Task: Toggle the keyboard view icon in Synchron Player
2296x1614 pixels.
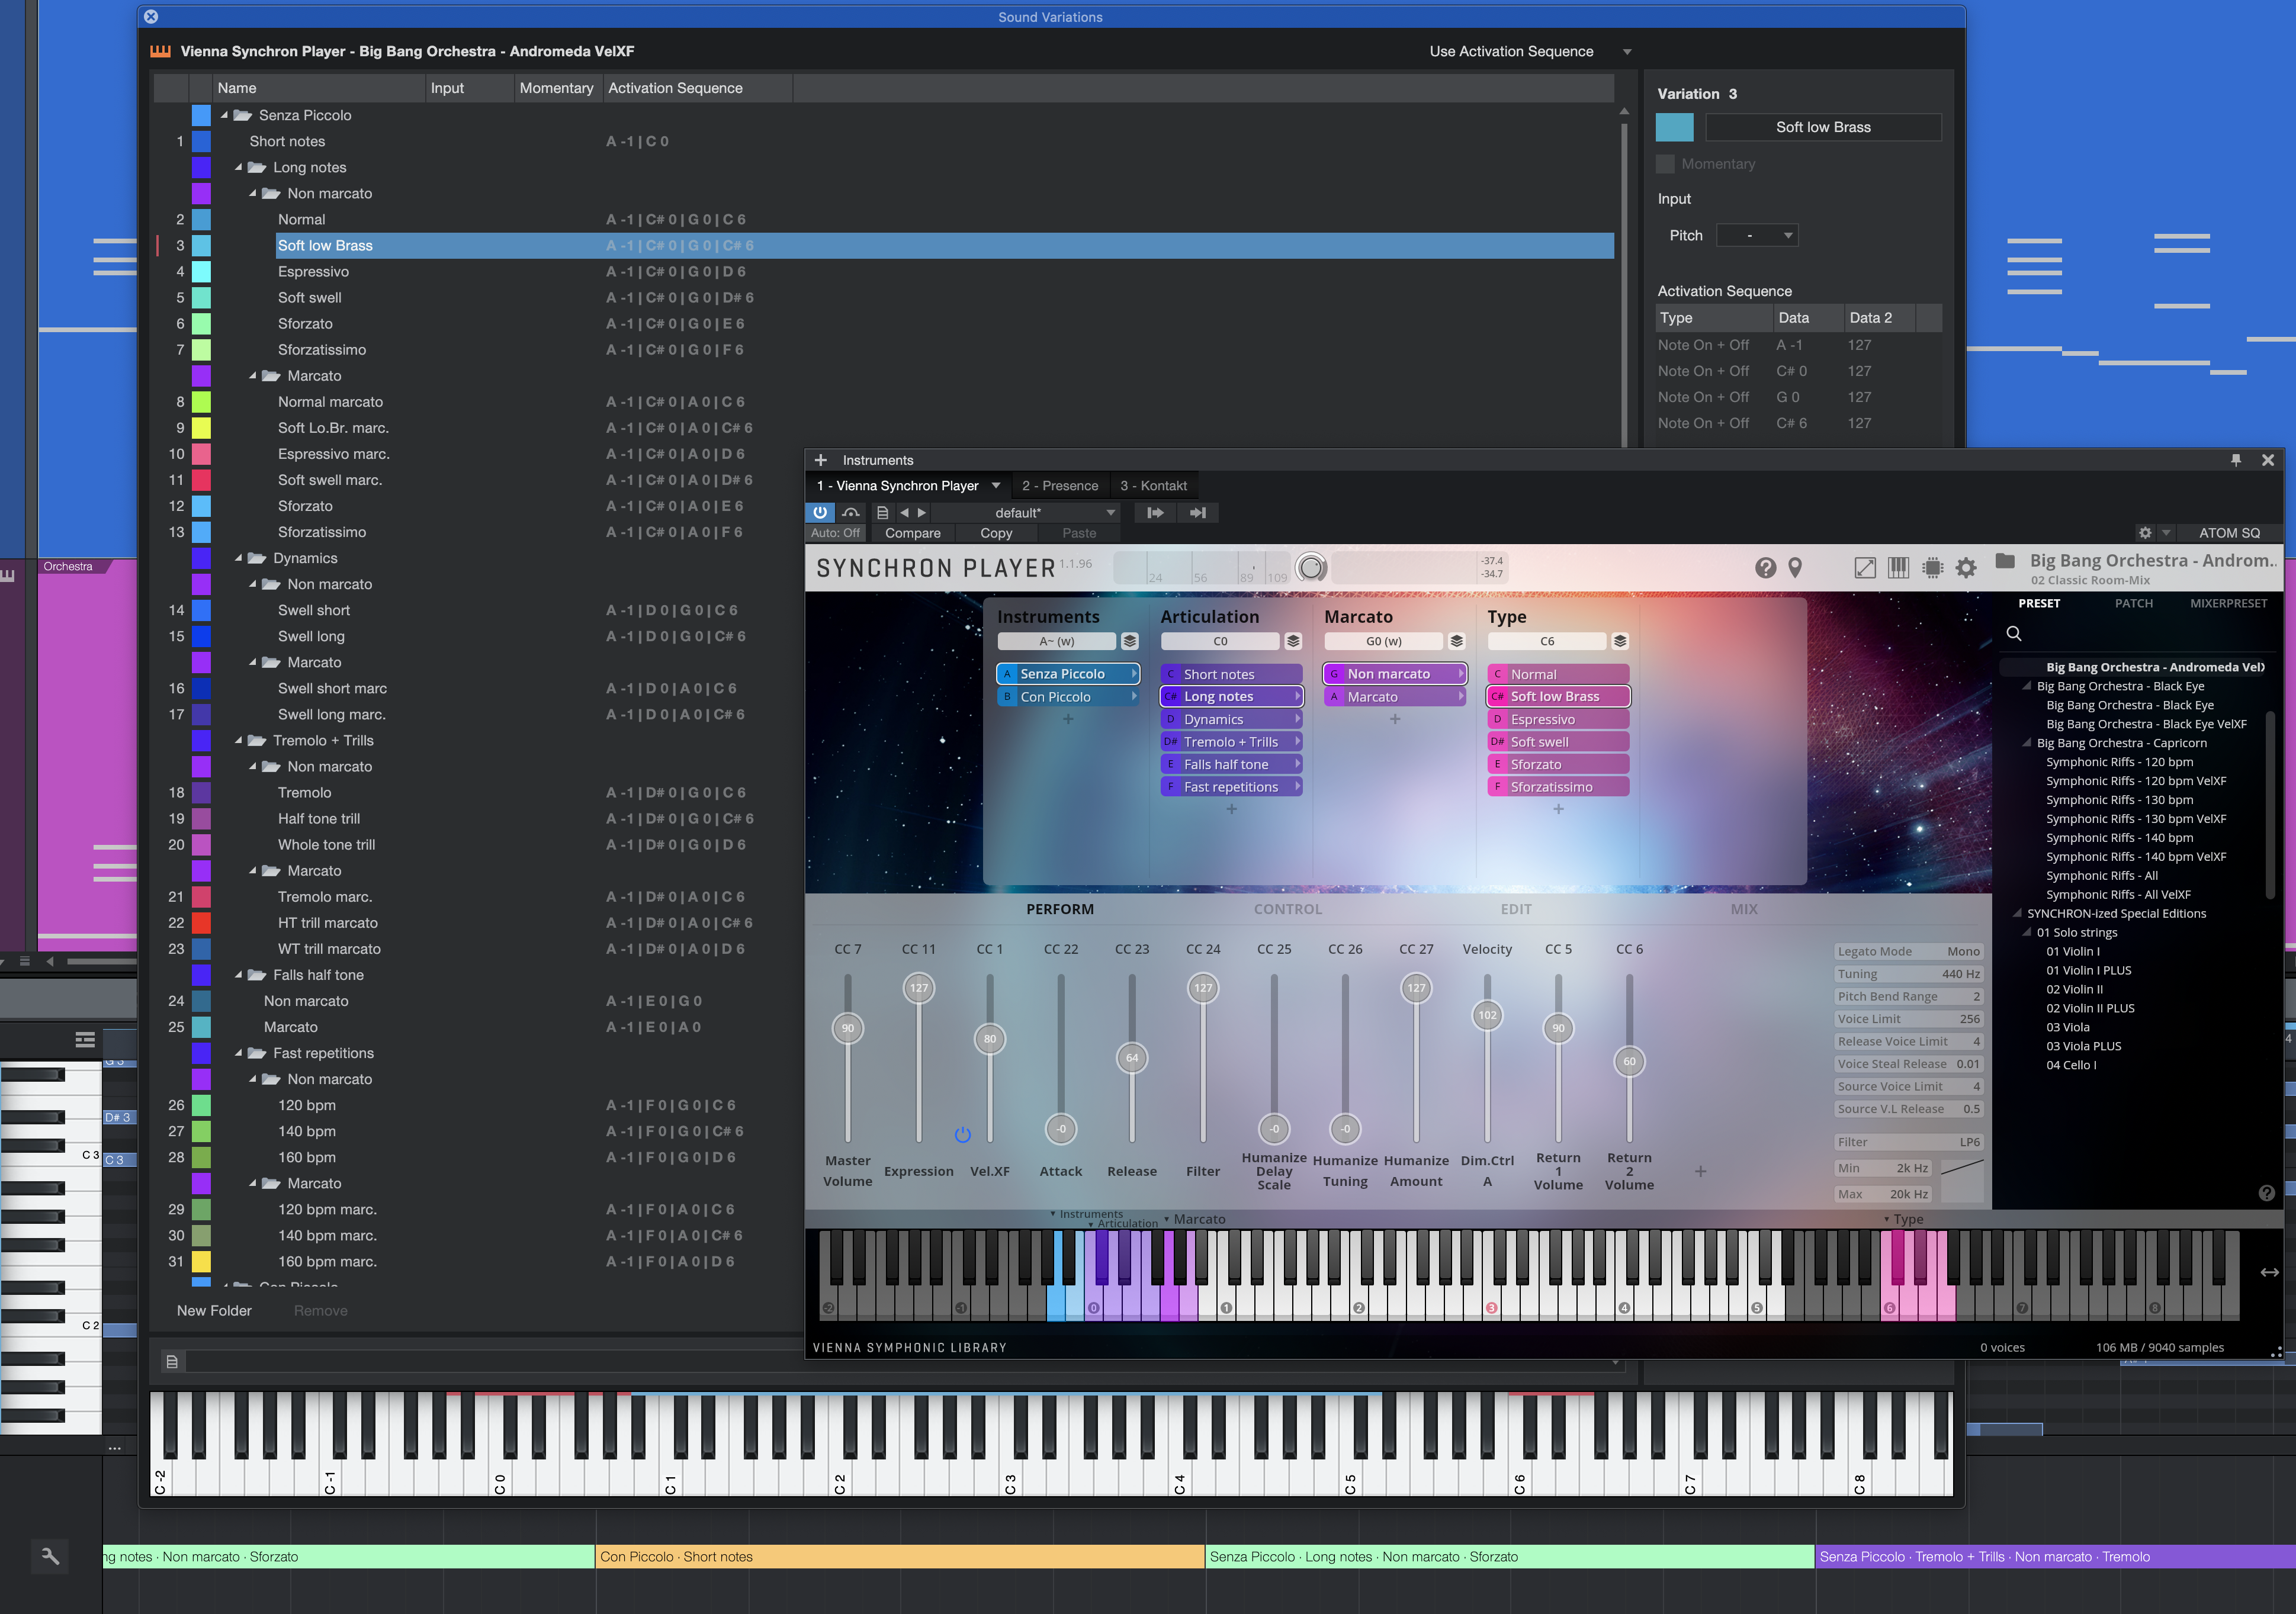Action: point(1898,568)
